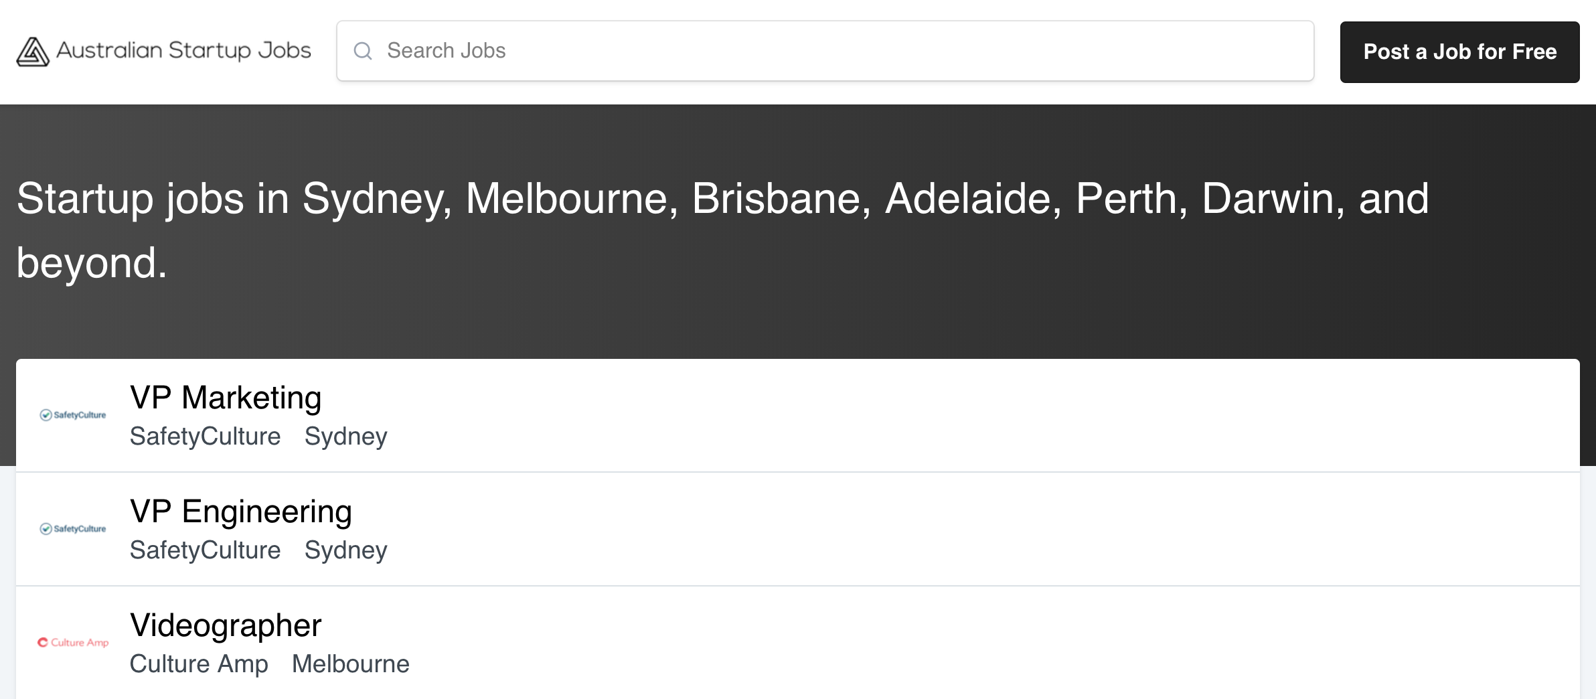
Task: Click Culture Amp under Videographer
Action: (199, 664)
